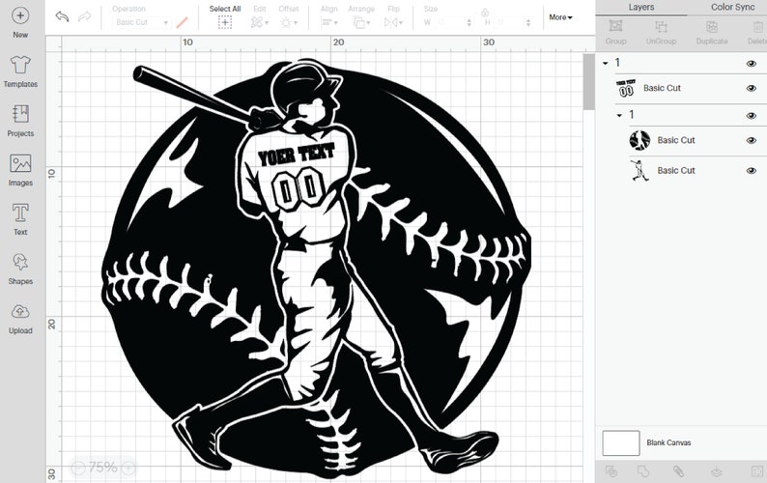
Task: Click the operation color swatch
Action: 182,22
